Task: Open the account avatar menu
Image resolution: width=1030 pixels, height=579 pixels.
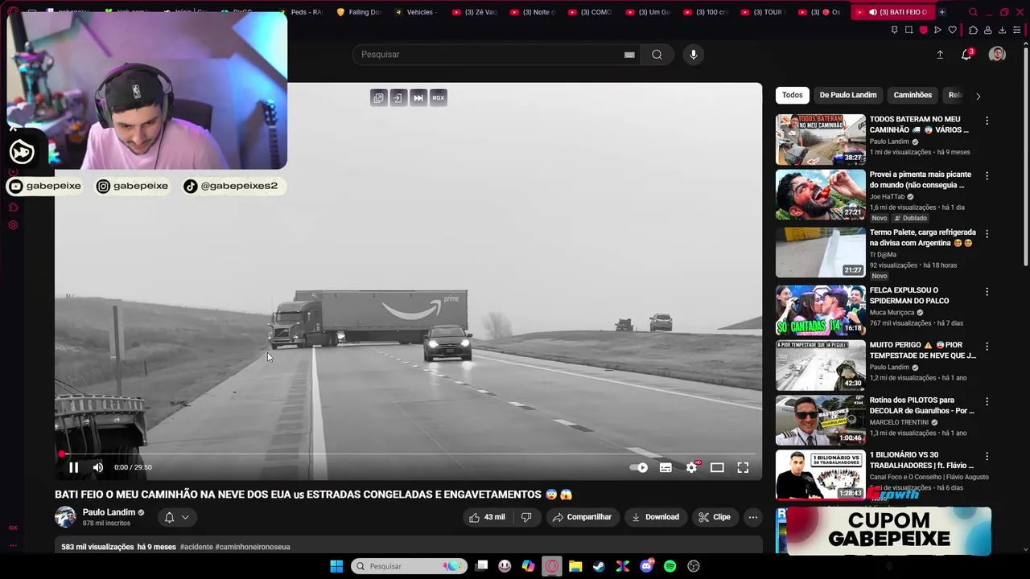Action: point(997,55)
